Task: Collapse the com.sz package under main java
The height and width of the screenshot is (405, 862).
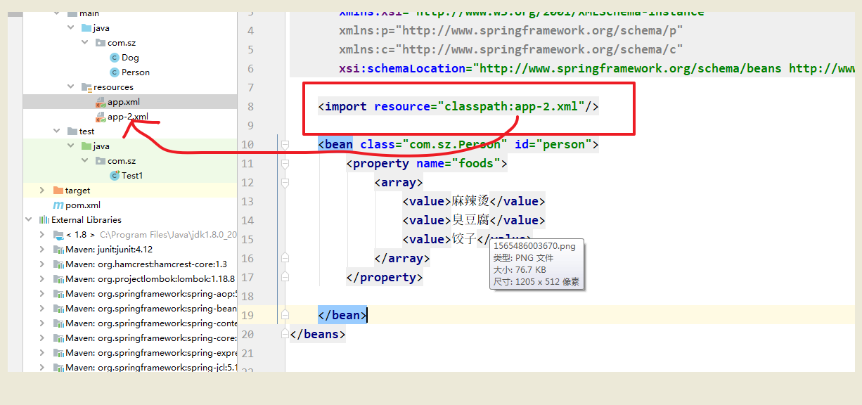Action: click(x=84, y=43)
